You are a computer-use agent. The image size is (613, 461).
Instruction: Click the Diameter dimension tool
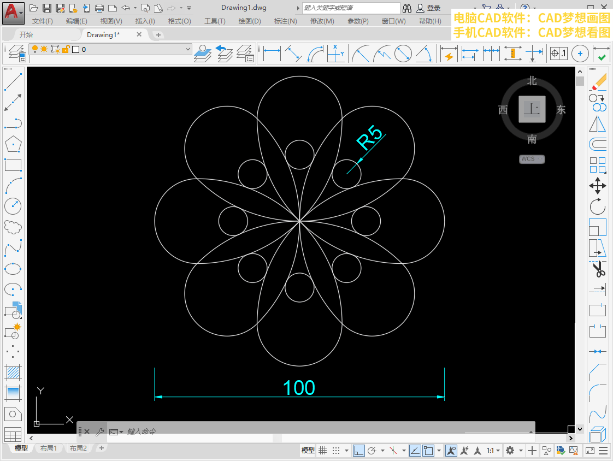click(403, 54)
